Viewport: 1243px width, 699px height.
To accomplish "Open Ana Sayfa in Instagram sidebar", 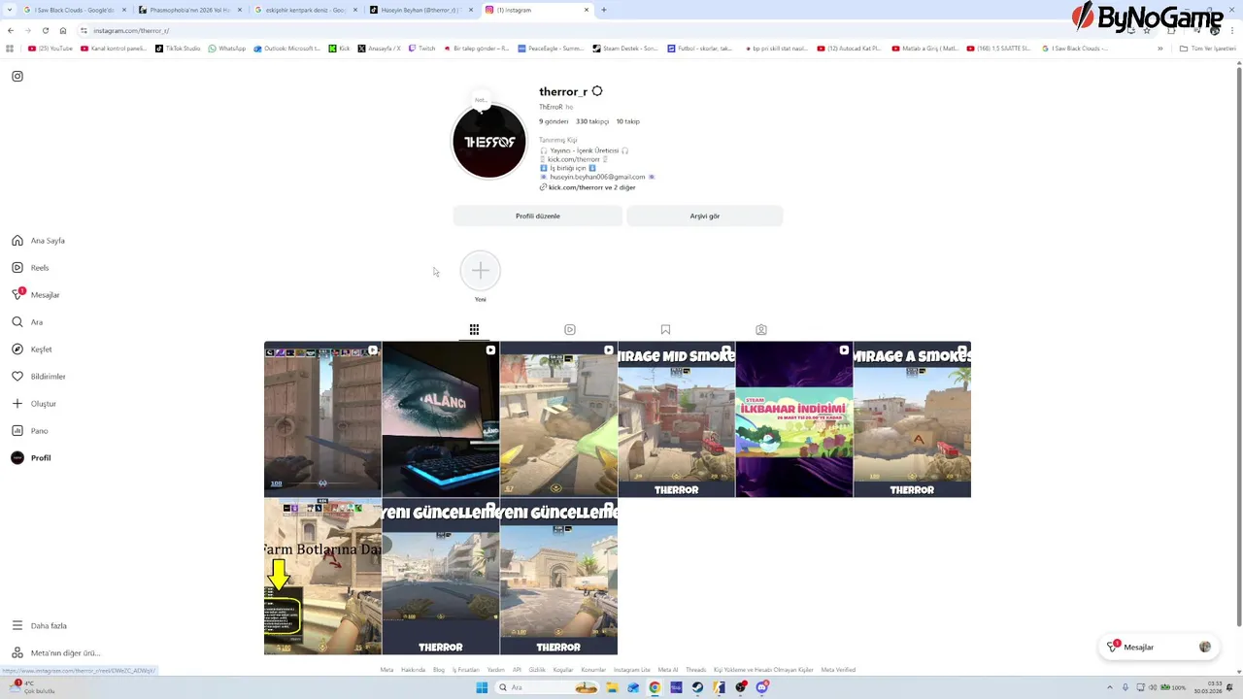I will pyautogui.click(x=39, y=241).
